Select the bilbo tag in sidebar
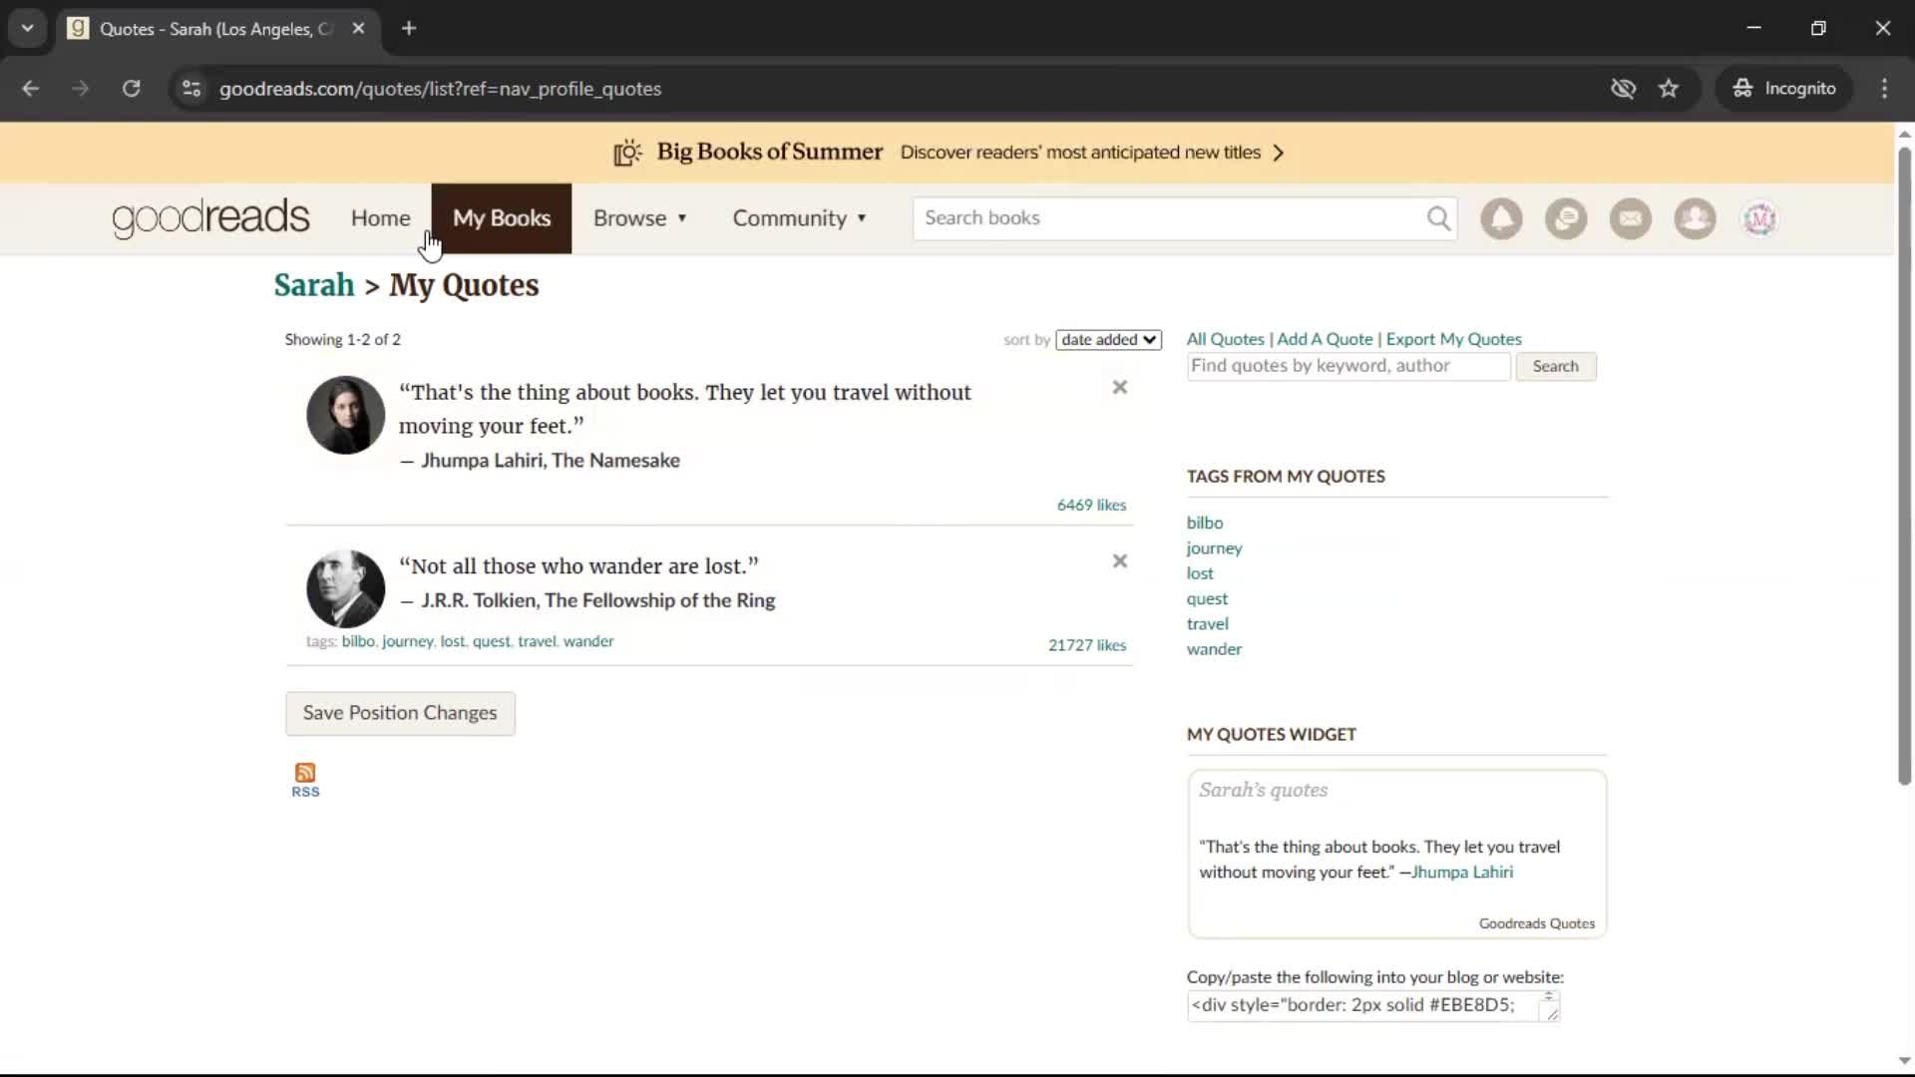This screenshot has height=1077, width=1915. [1205, 523]
